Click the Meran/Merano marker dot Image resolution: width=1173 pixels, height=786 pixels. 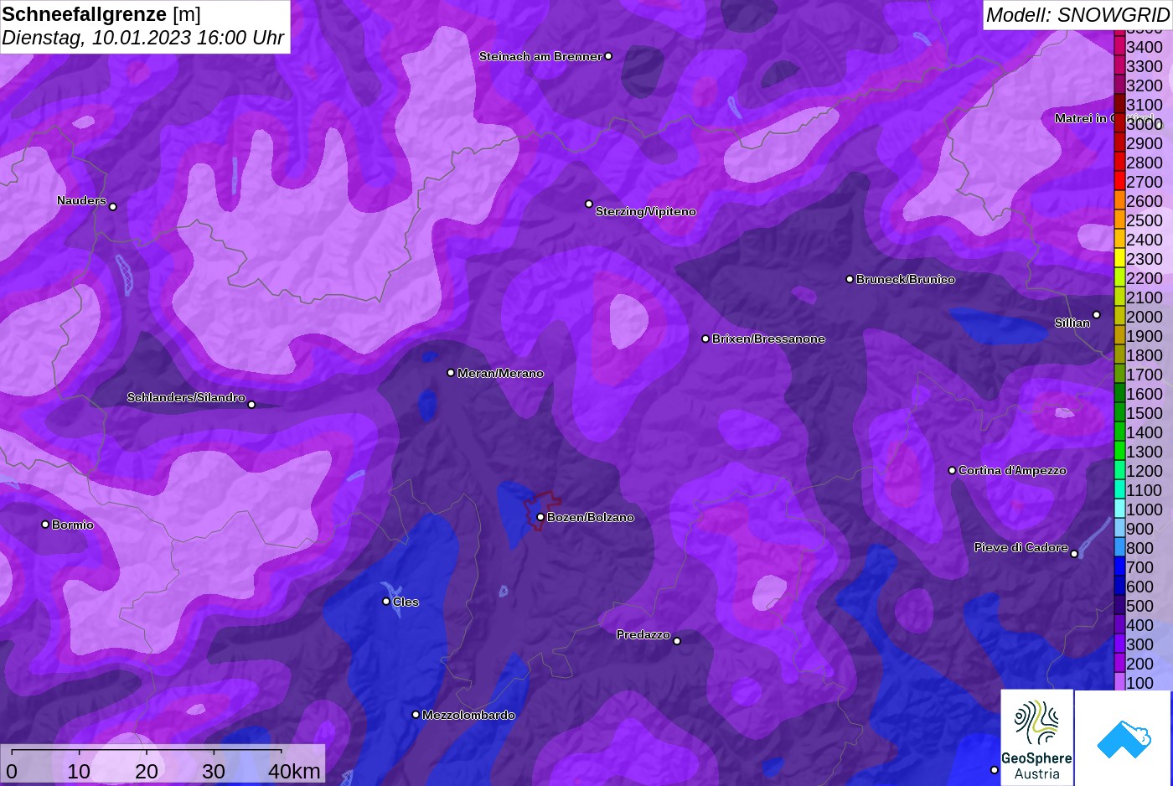451,372
